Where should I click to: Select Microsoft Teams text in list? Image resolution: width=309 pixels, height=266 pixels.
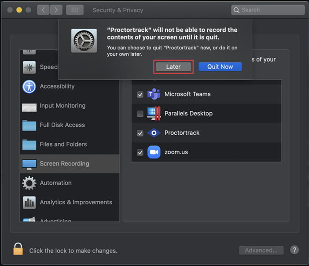pyautogui.click(x=188, y=94)
